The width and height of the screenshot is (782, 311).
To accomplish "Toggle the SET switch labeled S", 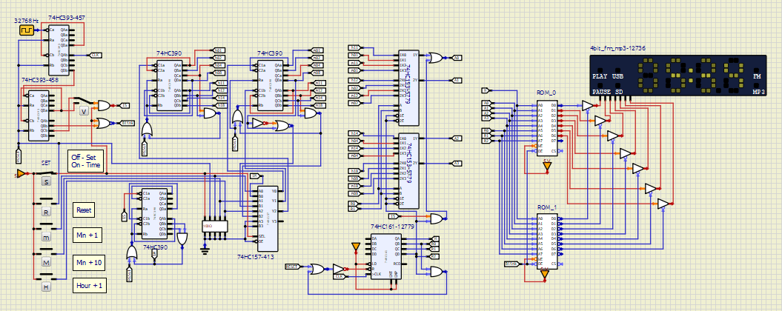I will (x=47, y=181).
